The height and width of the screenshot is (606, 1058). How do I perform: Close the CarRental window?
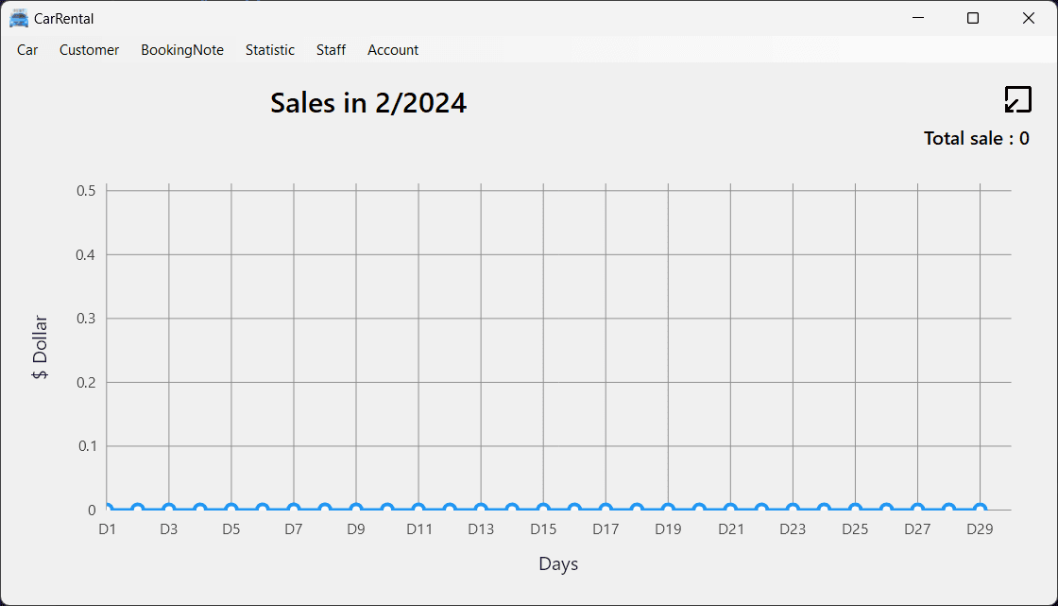pyautogui.click(x=1029, y=18)
